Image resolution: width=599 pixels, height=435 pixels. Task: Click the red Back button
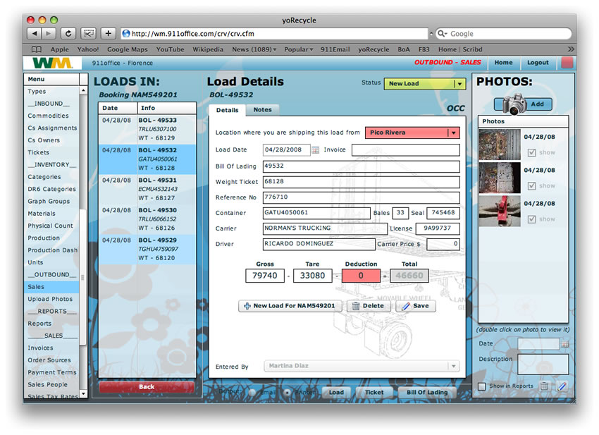coord(147,387)
